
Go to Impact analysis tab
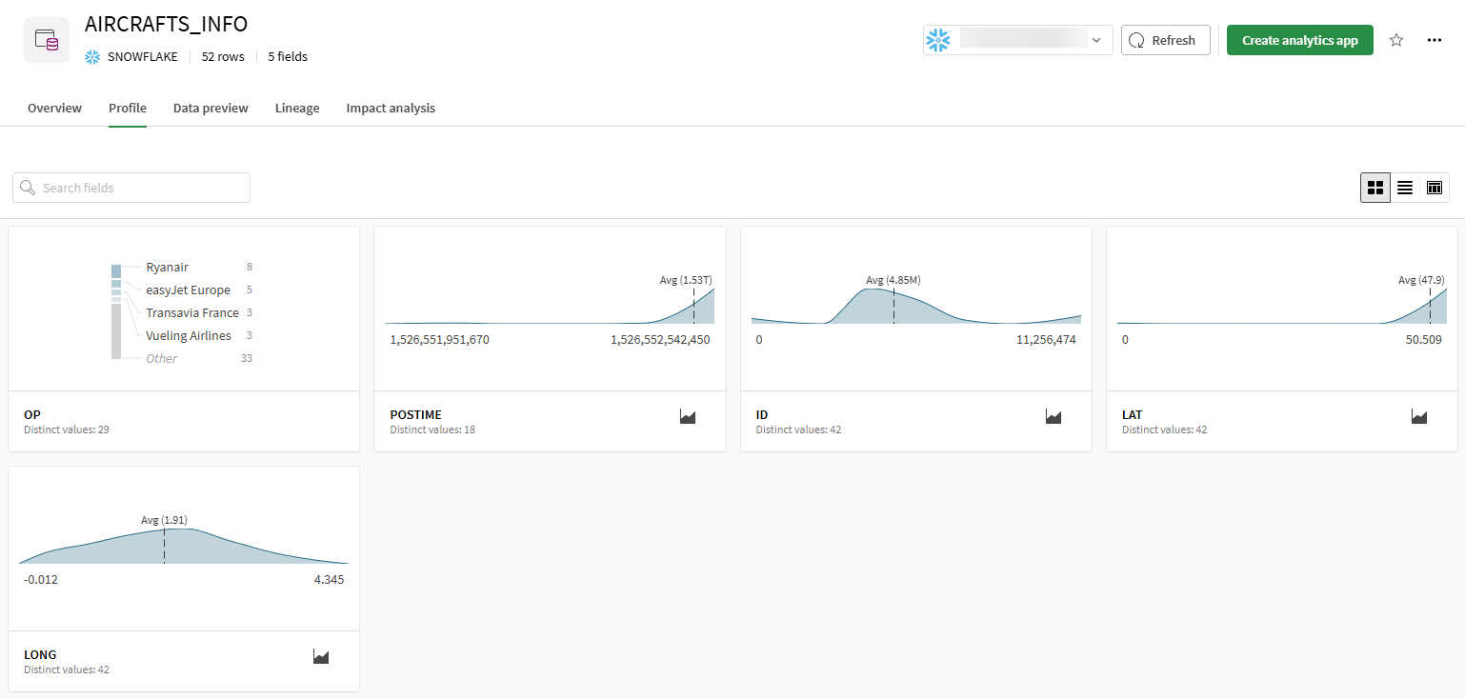click(x=391, y=109)
